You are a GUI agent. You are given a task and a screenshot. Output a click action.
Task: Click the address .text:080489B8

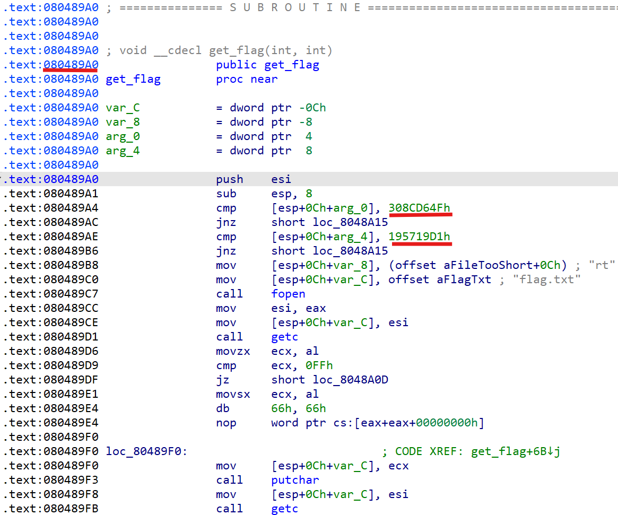(x=50, y=265)
